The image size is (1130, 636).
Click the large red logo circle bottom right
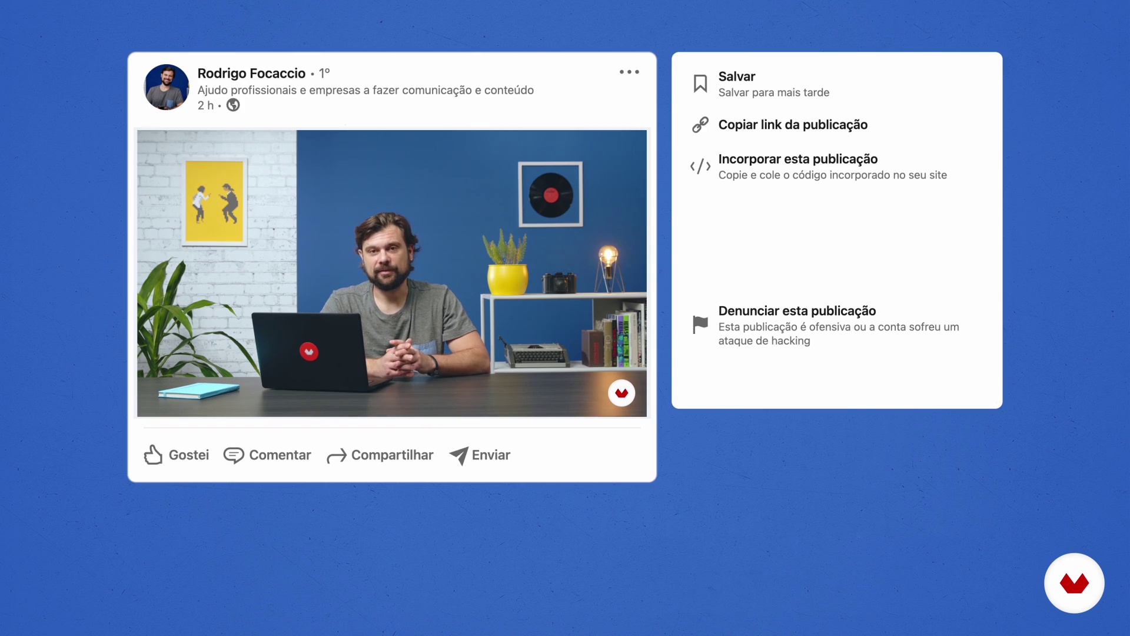[1074, 583]
